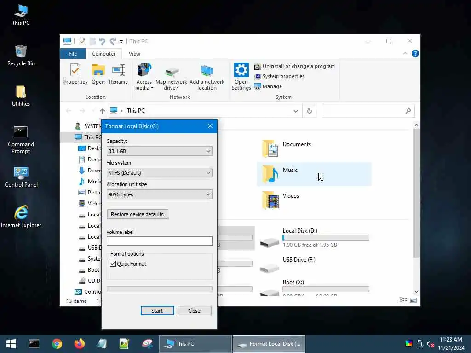Open the Windows Start menu

pyautogui.click(x=11, y=344)
